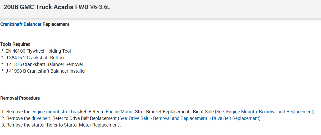Select the Removal Procedure heading
This screenshot has height=135, width=321.
point(20,98)
